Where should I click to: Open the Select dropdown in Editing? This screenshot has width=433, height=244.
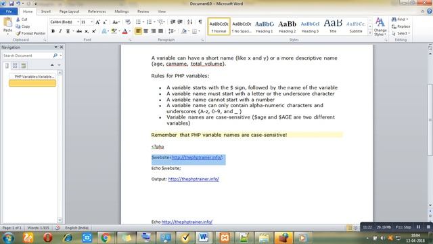click(x=401, y=33)
